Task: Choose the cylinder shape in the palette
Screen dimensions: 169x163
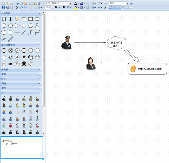Action: [10, 32]
